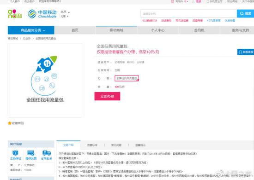The height and width of the screenshot is (180, 254).
Task: Click 个人客户 in the top bar
Action: coord(15,1)
